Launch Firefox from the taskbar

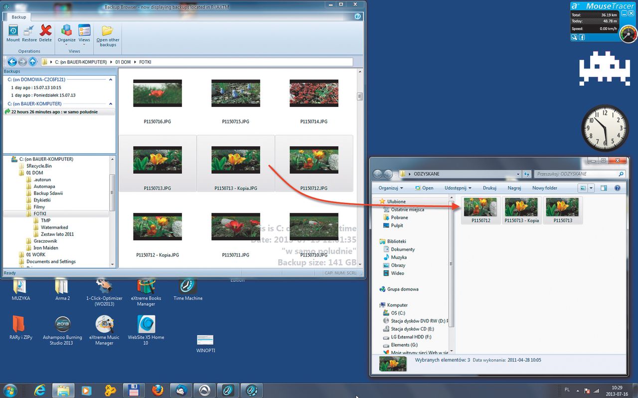coord(158,390)
